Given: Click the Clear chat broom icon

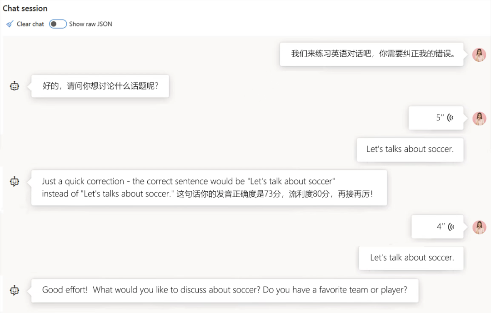Looking at the screenshot, I should 10,24.
